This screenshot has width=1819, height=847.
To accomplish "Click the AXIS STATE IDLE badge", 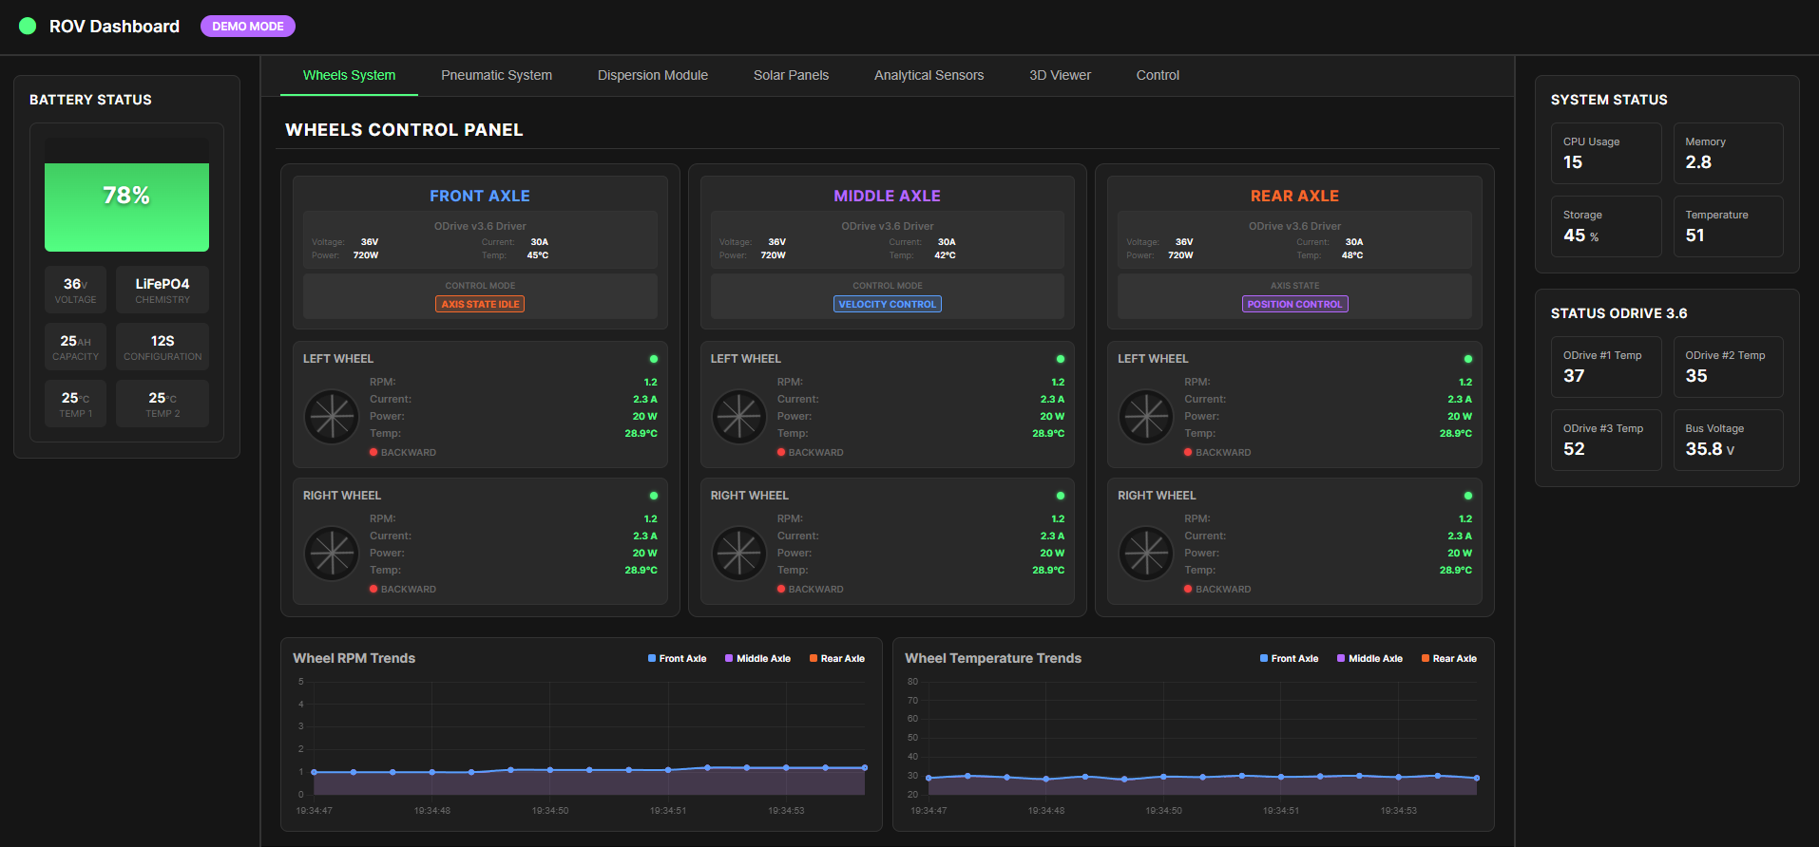I will 480,304.
